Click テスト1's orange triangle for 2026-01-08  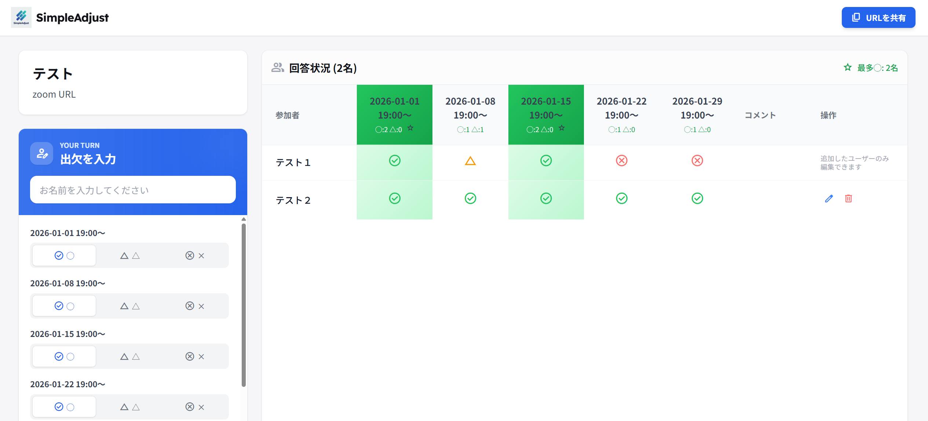471,161
